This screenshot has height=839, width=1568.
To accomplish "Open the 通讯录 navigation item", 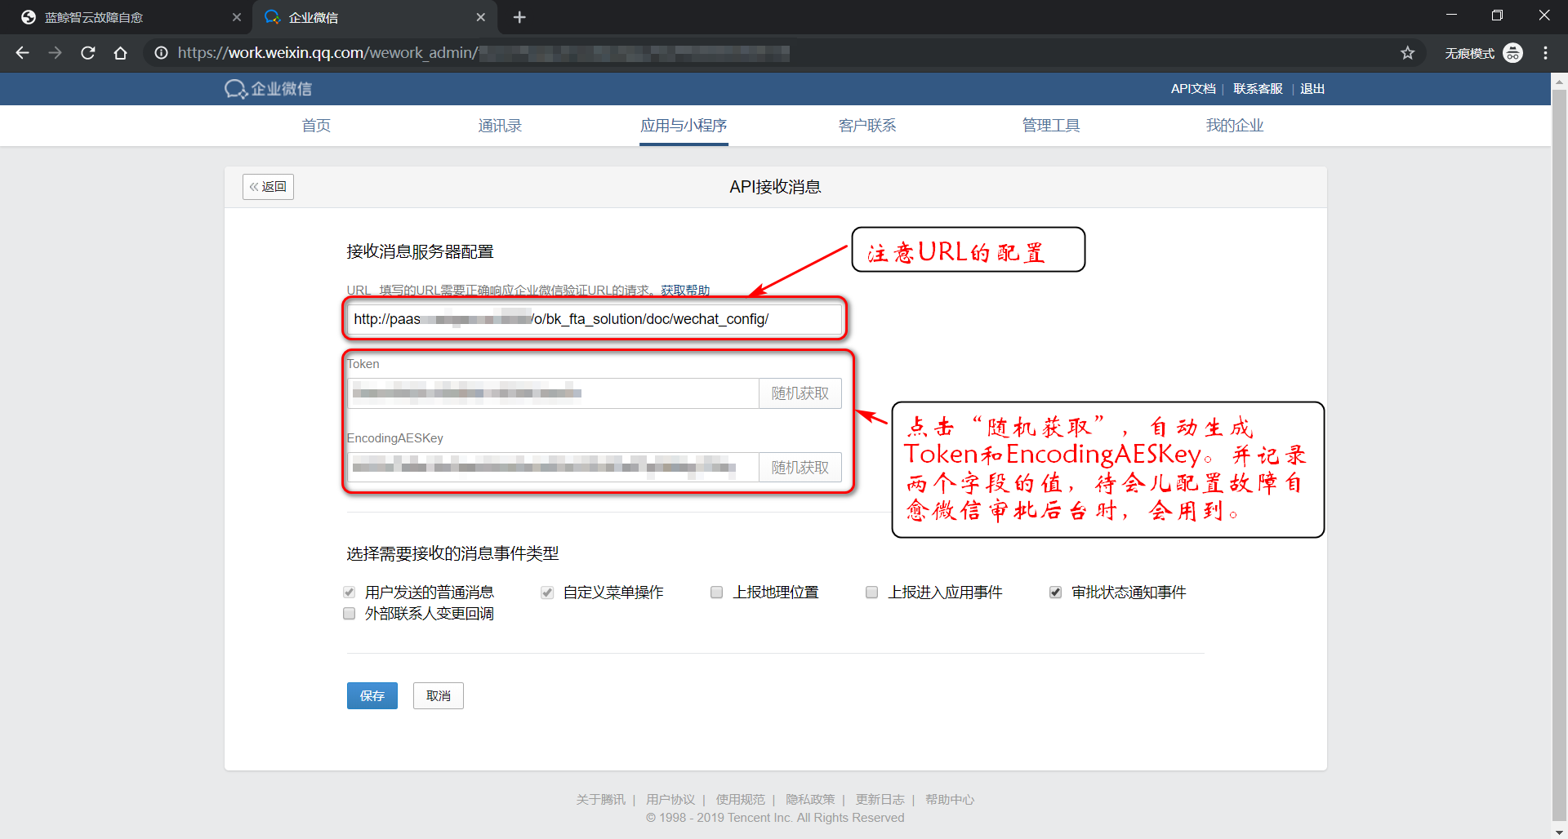I will point(500,126).
